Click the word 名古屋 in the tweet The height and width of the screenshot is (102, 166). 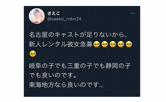[x=38, y=35]
